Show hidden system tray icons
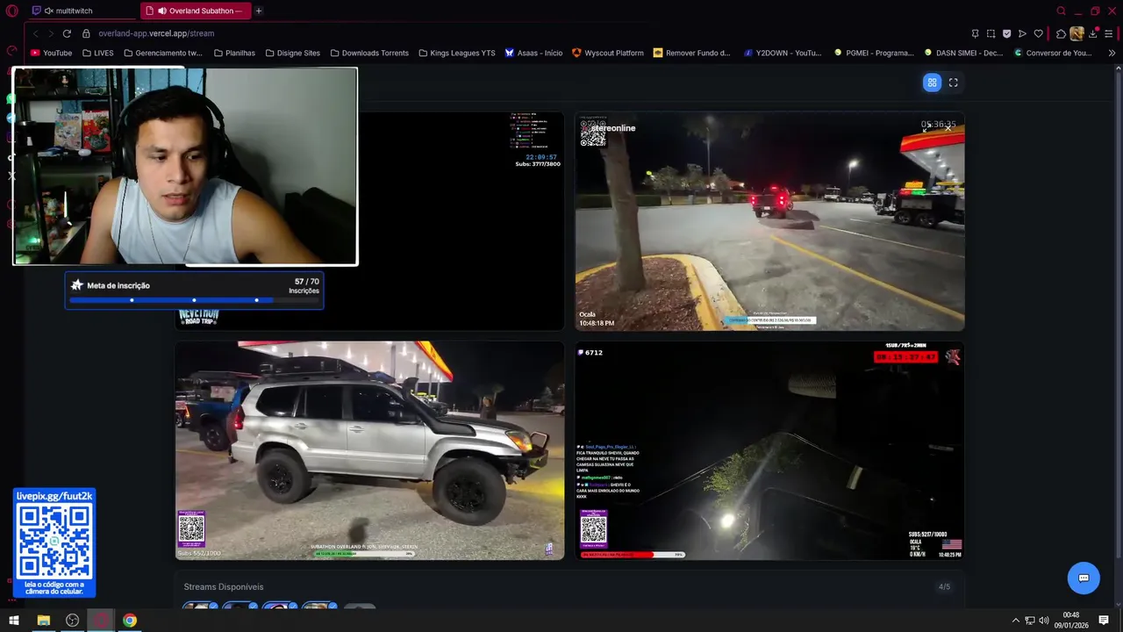This screenshot has height=632, width=1123. point(1016,621)
